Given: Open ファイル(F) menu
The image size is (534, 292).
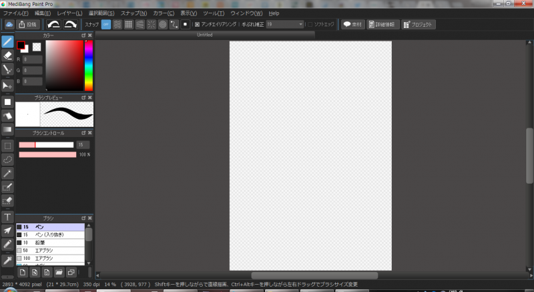Looking at the screenshot, I should (15, 13).
